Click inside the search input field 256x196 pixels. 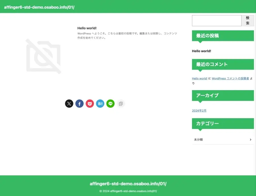click(217, 20)
